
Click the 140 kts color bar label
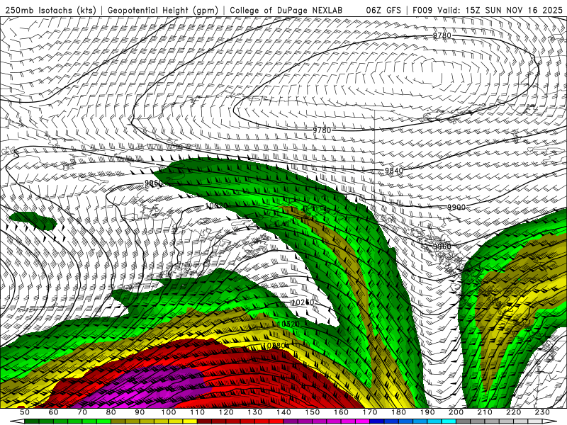pos(284,412)
